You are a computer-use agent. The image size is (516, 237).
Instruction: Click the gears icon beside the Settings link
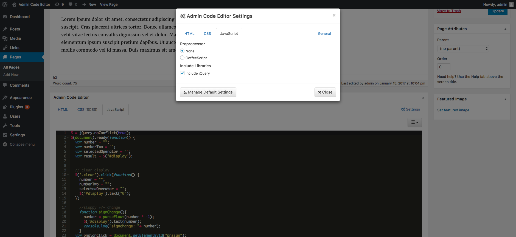pos(403,109)
